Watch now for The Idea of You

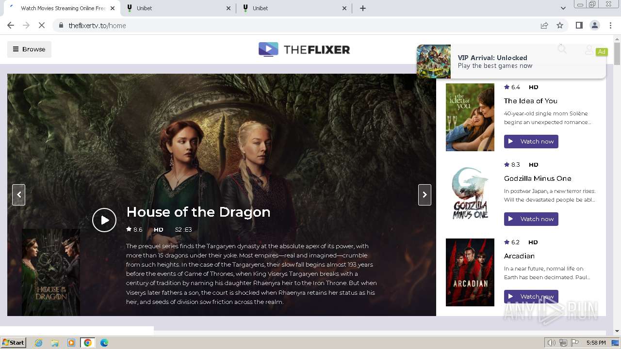[531, 142]
